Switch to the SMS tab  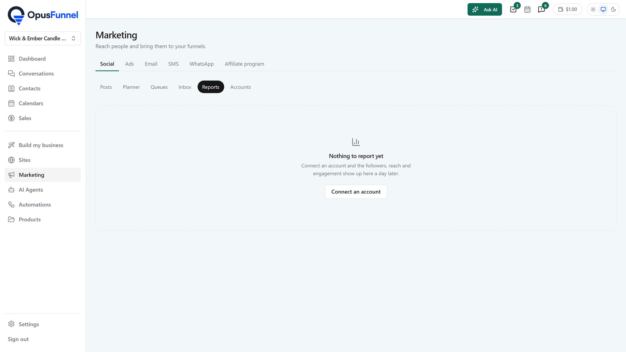point(173,64)
